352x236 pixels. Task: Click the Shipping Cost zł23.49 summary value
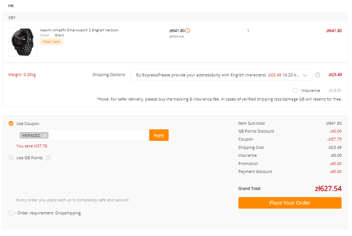coord(335,147)
